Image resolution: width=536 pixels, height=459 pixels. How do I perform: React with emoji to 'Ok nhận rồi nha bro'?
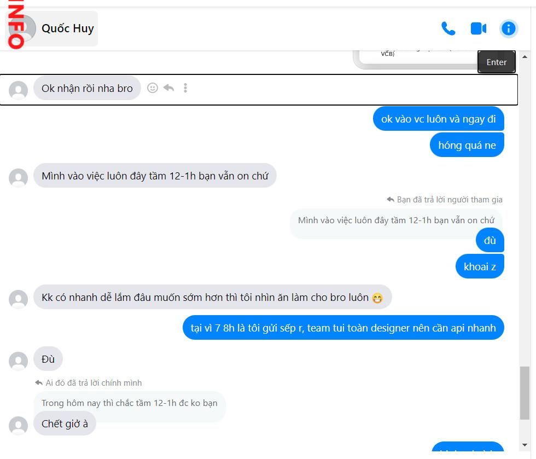(153, 88)
